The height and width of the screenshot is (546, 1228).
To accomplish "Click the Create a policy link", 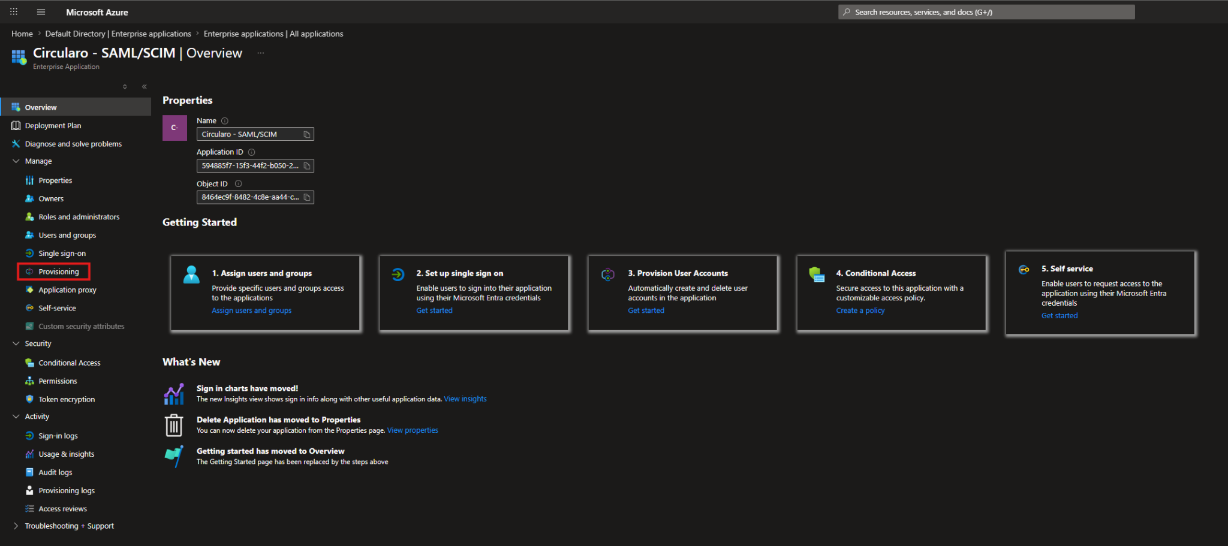I will (x=860, y=310).
